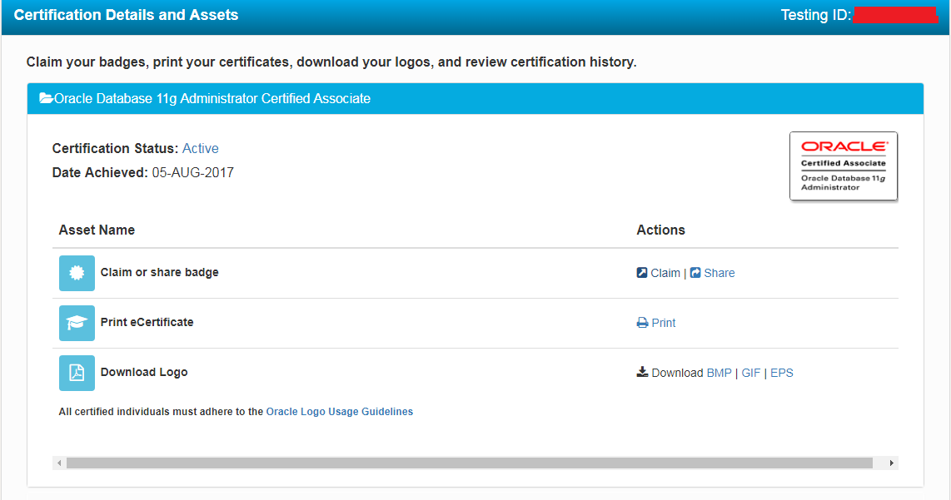Click the Print eCertificate label
The width and height of the screenshot is (951, 500).
[147, 323]
